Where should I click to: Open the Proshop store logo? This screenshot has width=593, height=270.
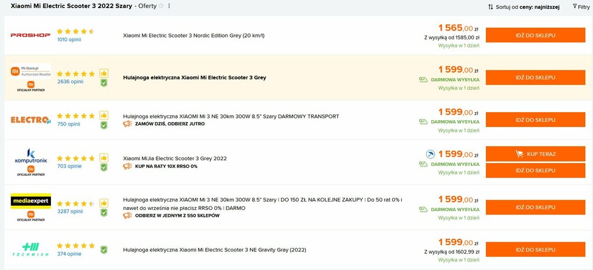[31, 35]
